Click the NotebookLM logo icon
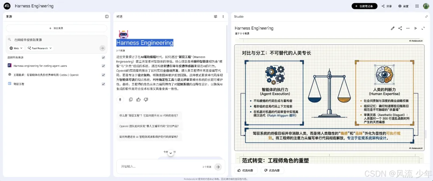 click(x=7, y=6)
